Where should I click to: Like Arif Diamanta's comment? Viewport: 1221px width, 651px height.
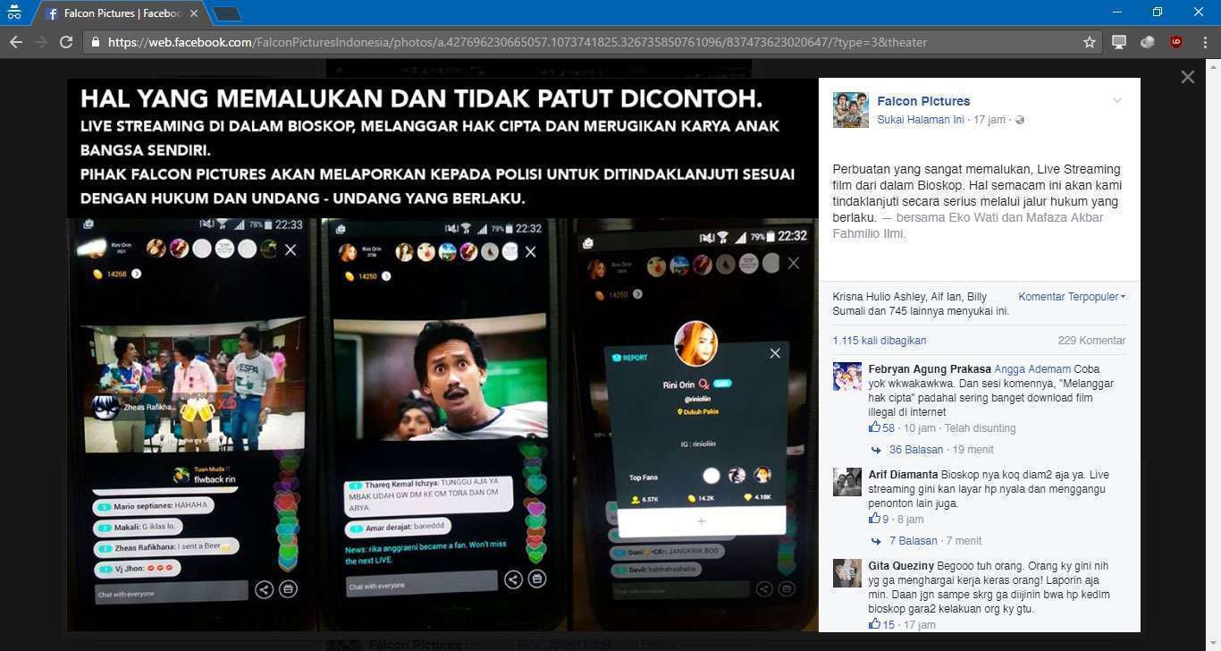tap(874, 519)
